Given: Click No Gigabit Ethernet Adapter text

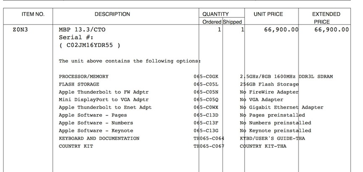Looking at the screenshot, I should coord(281,107).
